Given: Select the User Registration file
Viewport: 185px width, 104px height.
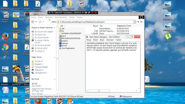Looking at the screenshot, I should (68, 48).
